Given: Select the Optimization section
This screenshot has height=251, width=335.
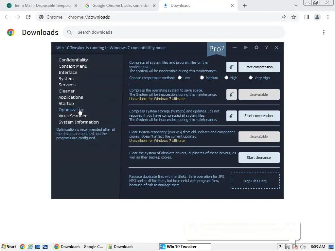Looking at the screenshot, I should 71,109.
